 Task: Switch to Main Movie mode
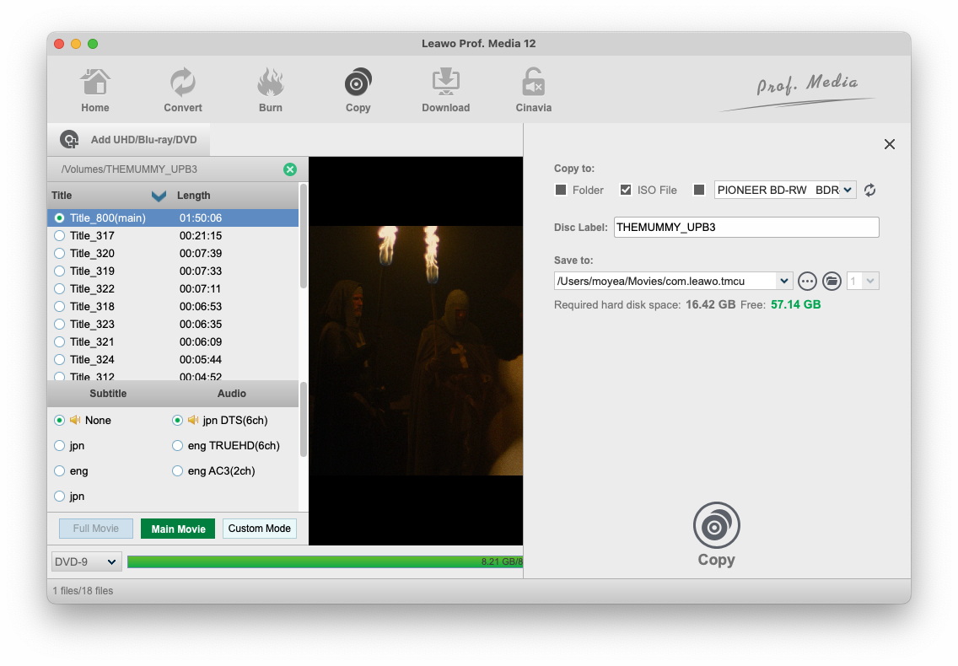click(178, 529)
